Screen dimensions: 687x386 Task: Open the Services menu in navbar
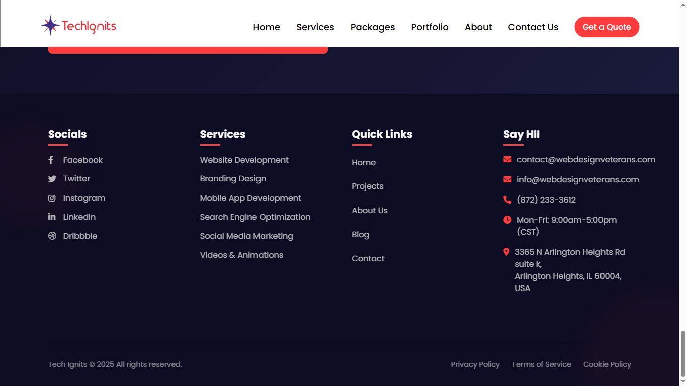(x=315, y=27)
